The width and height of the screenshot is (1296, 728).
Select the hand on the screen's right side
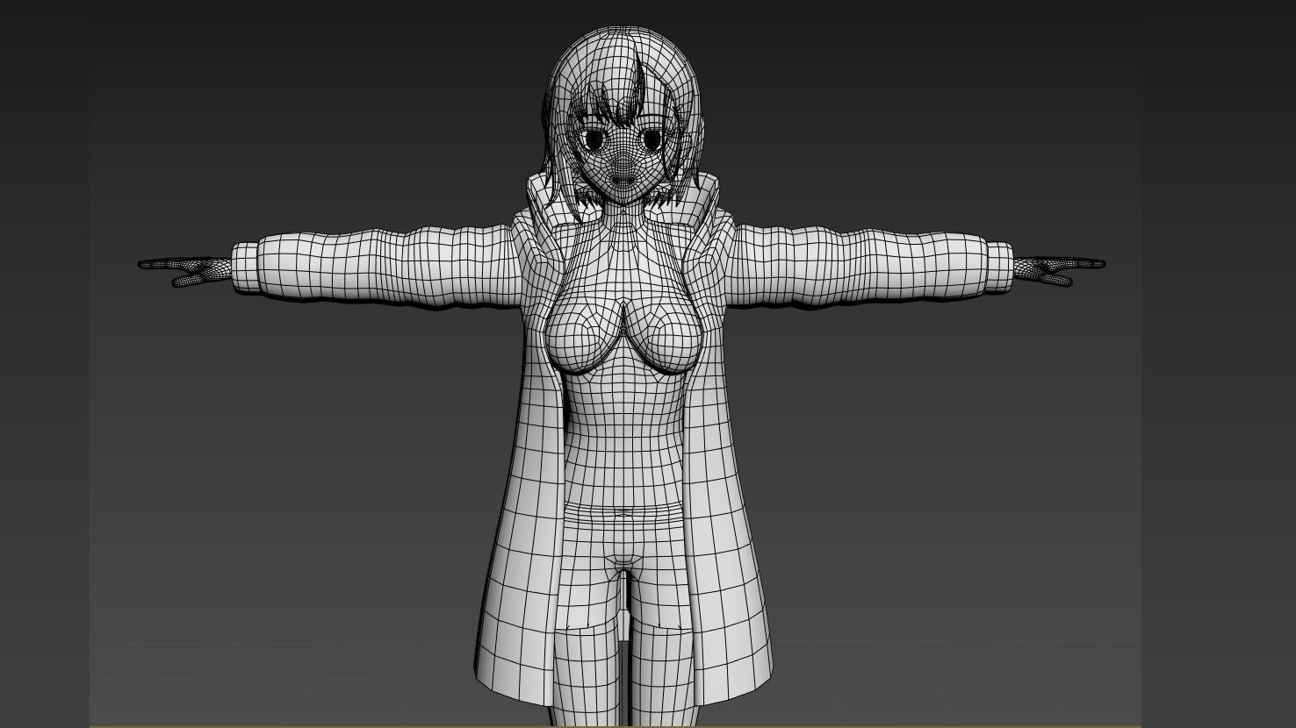coord(1060,269)
